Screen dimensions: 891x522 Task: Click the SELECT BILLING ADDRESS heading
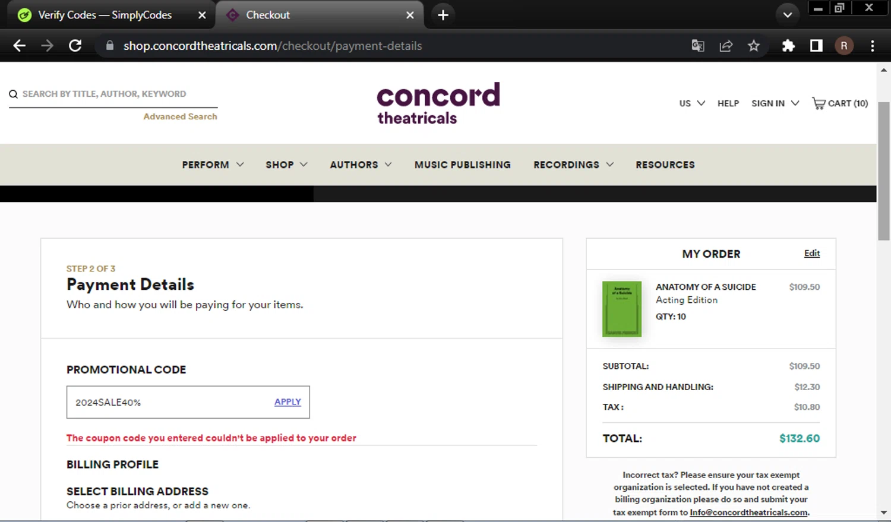pos(137,491)
